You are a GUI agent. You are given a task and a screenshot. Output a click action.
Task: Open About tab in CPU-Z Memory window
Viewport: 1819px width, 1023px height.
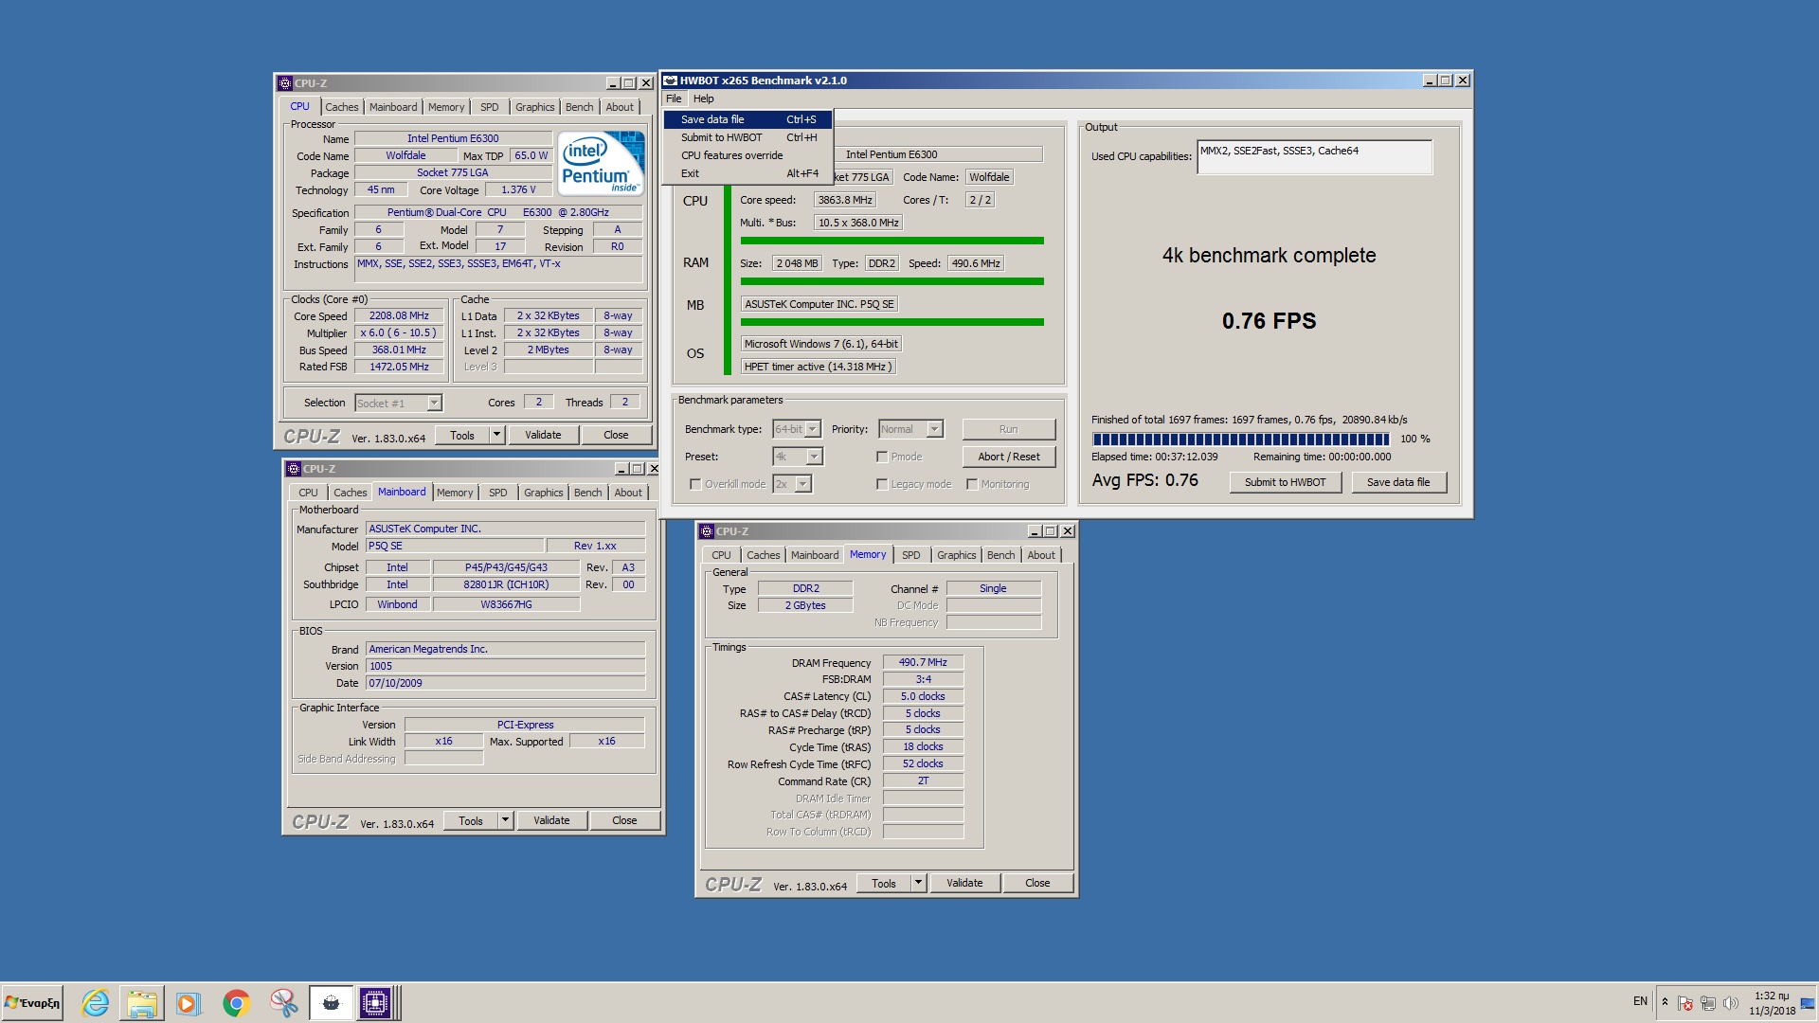click(x=1041, y=555)
